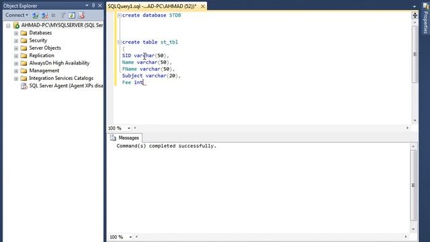
Task: Click the query editor scroll down arrow
Action: point(415,121)
